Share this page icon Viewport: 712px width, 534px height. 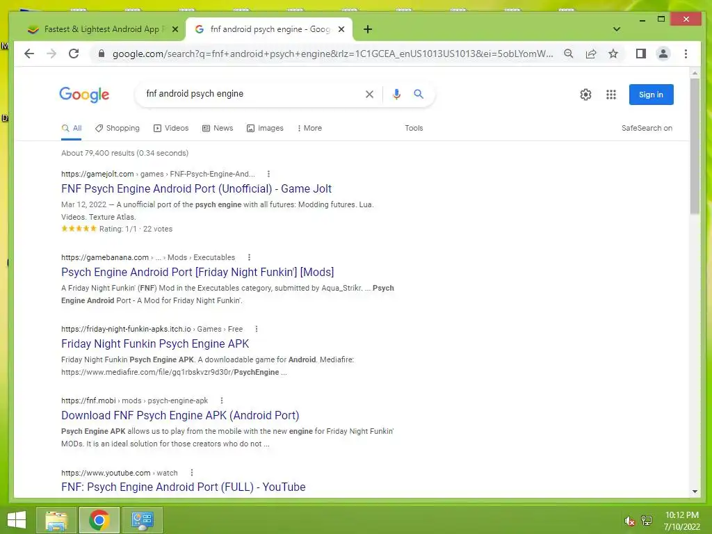[591, 54]
